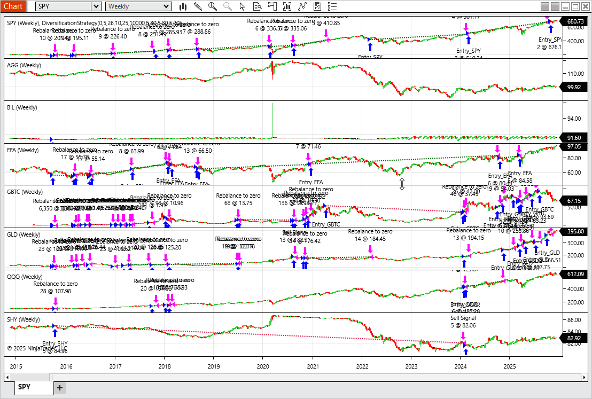Screen dimensions: 592x399
Task: Open the Indicators icon
Action: coord(303,6)
